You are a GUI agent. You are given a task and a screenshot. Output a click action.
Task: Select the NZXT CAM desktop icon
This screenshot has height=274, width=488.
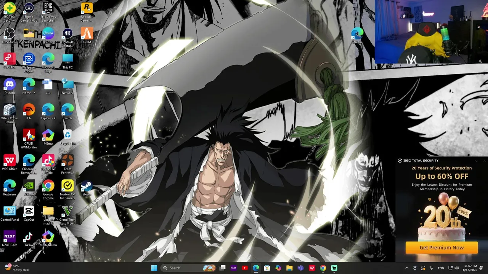click(x=10, y=239)
